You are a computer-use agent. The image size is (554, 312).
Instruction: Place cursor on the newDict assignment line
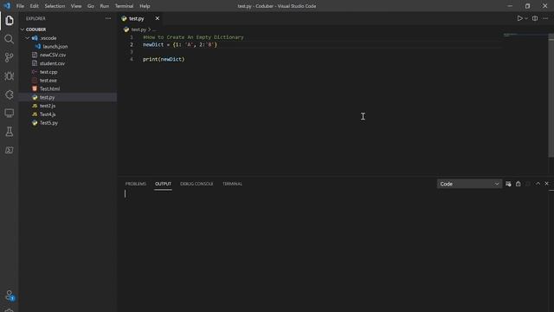coord(180,44)
